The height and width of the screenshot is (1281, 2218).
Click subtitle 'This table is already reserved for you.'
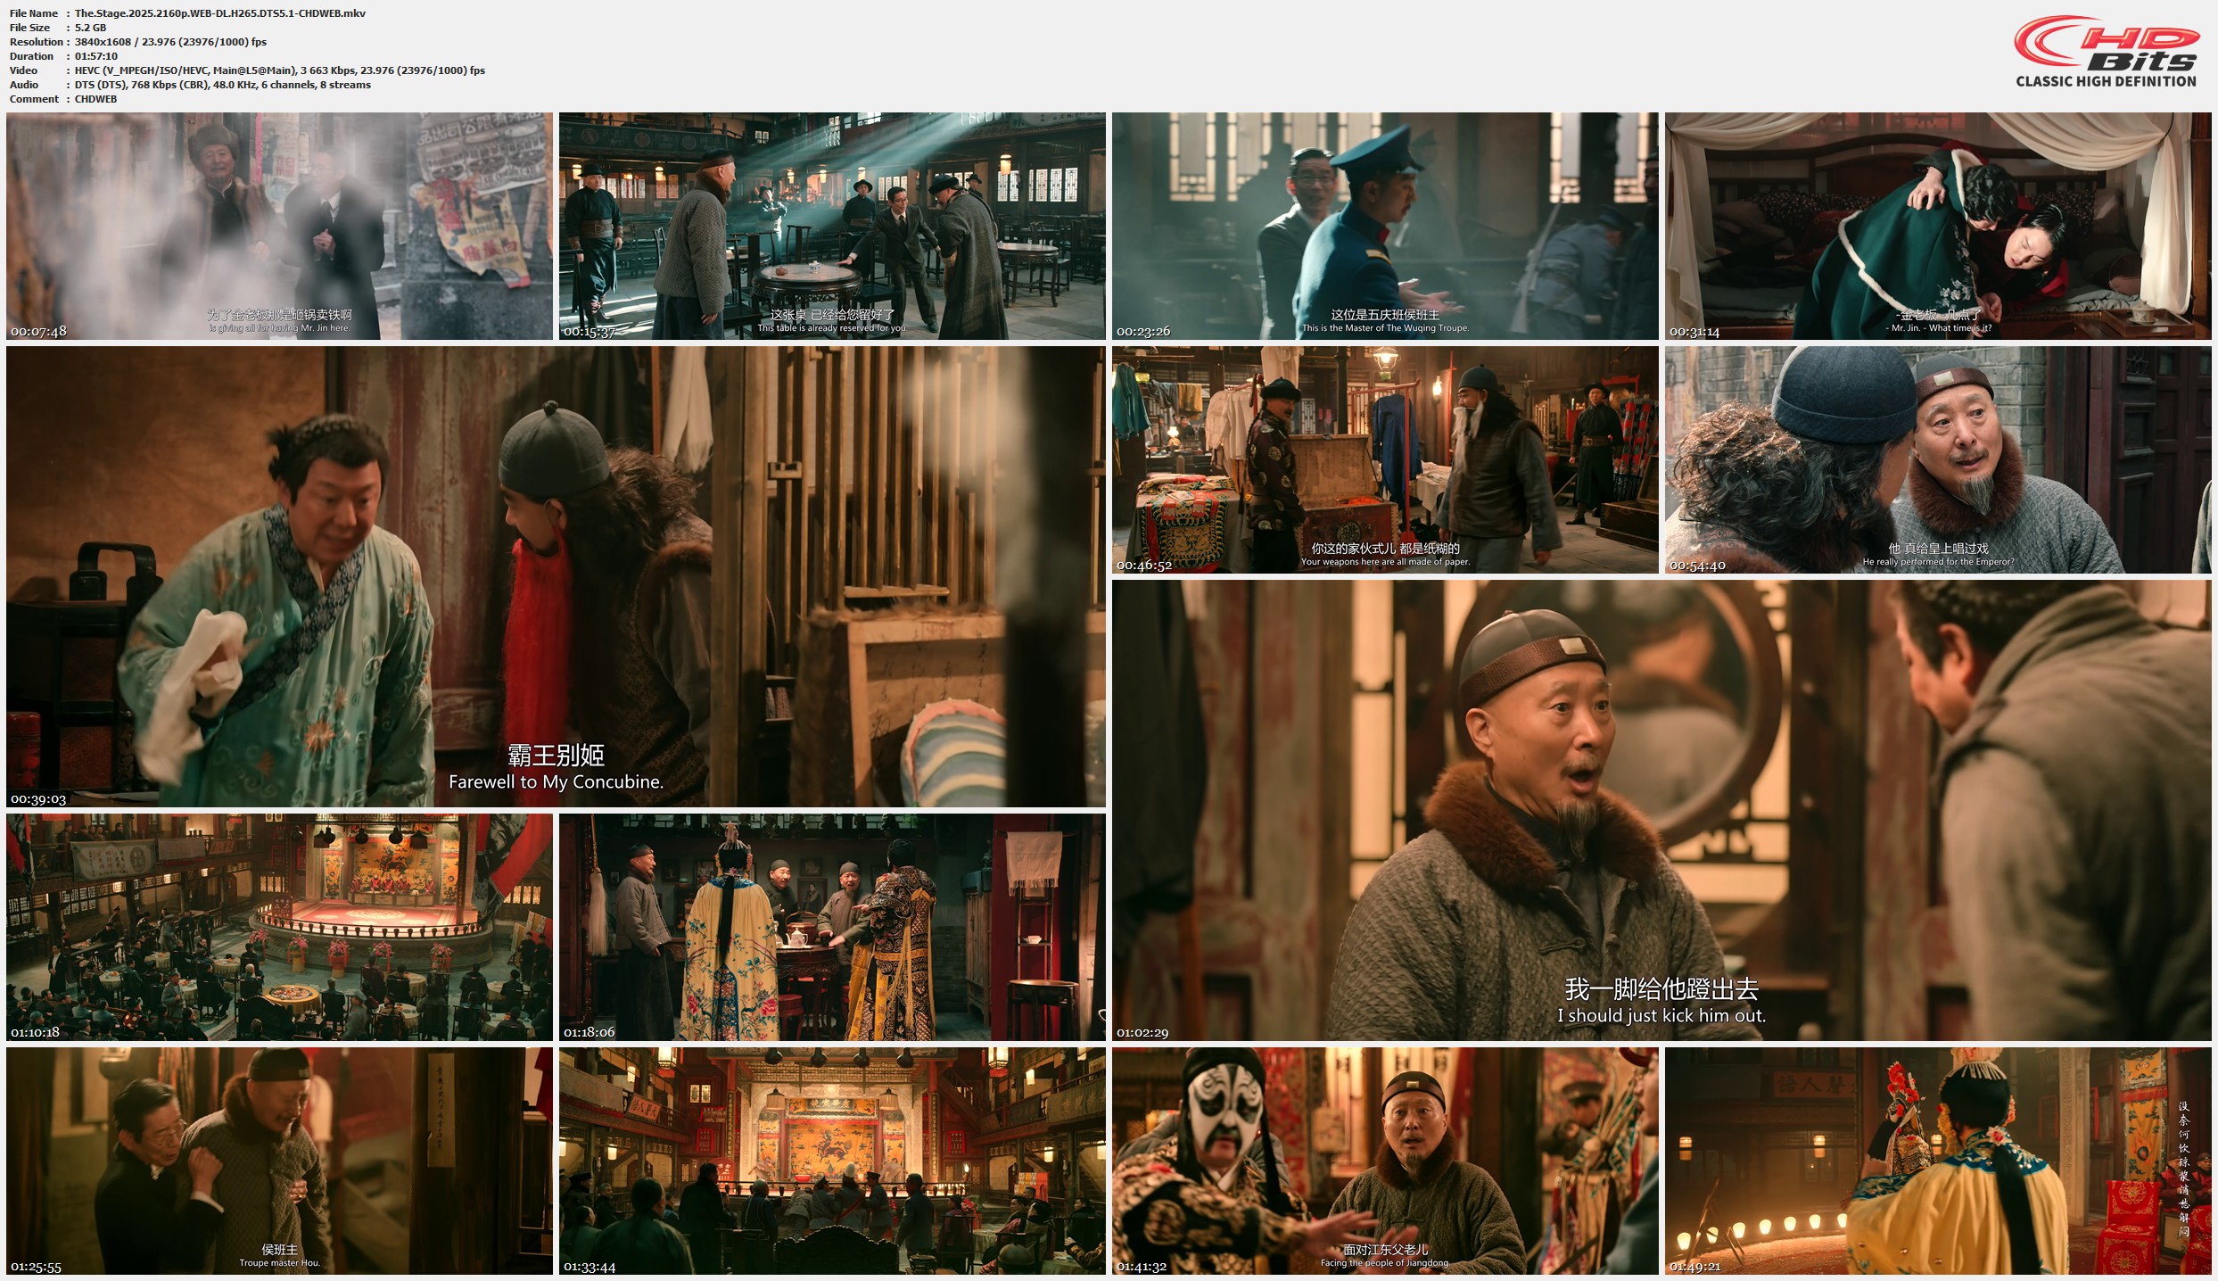pos(832,328)
